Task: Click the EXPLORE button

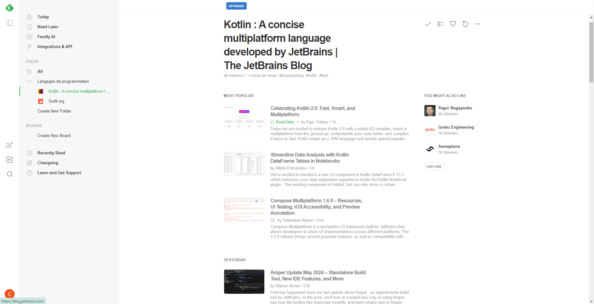Action: (x=434, y=167)
